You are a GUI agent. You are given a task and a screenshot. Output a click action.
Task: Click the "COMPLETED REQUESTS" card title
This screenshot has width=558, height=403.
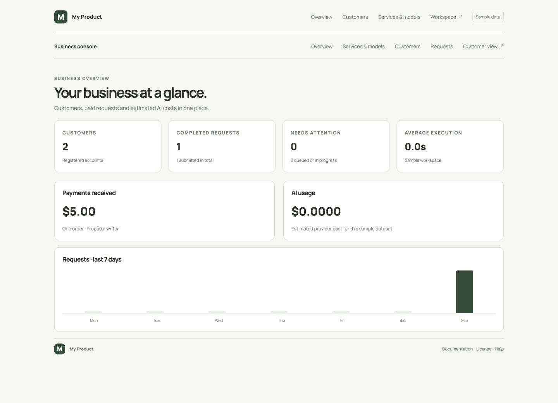(x=208, y=133)
